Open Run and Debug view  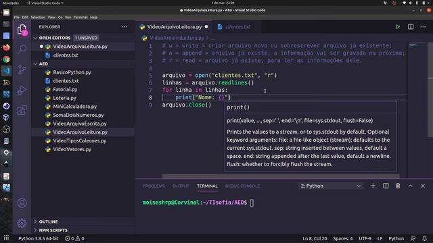pyautogui.click(x=22, y=90)
